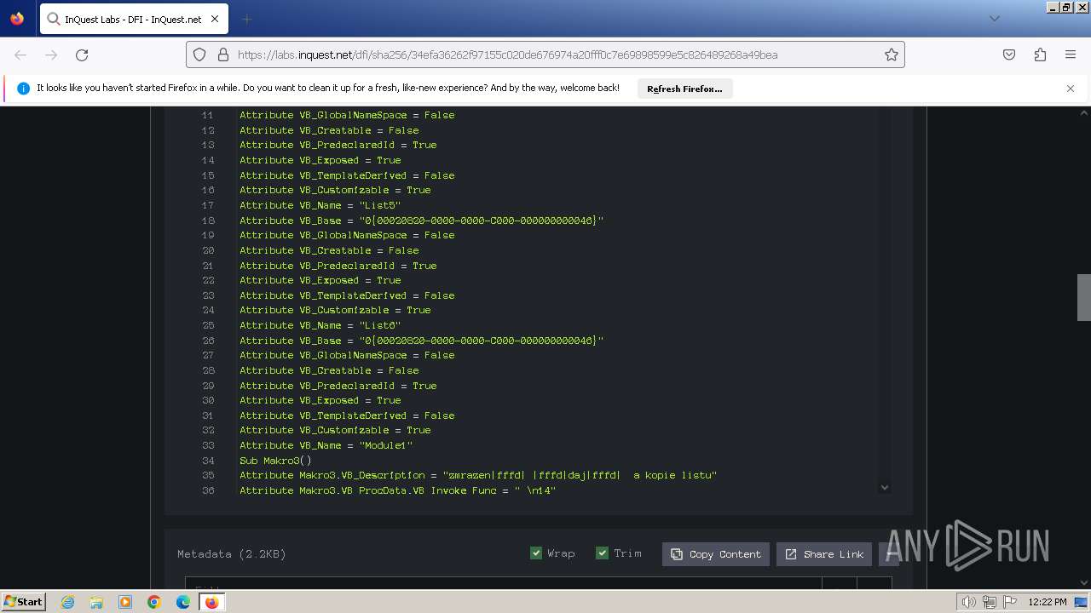Click the Firefox taskbar button
The width and height of the screenshot is (1091, 613).
(211, 602)
